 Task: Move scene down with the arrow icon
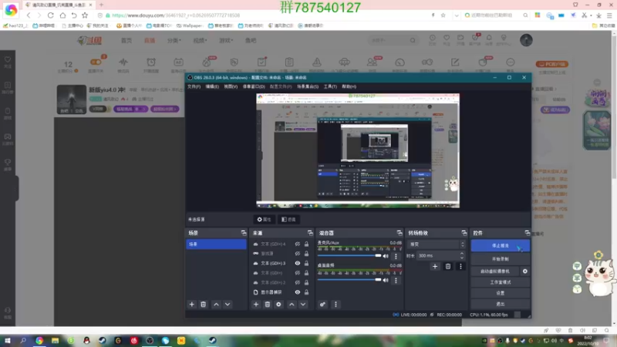(228, 304)
